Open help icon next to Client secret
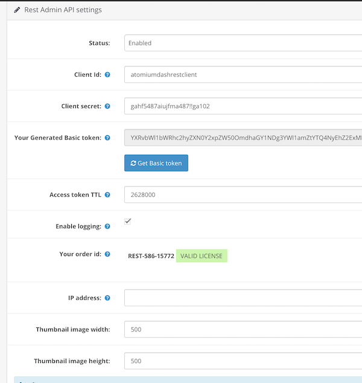This screenshot has width=362, height=383. pyautogui.click(x=107, y=106)
